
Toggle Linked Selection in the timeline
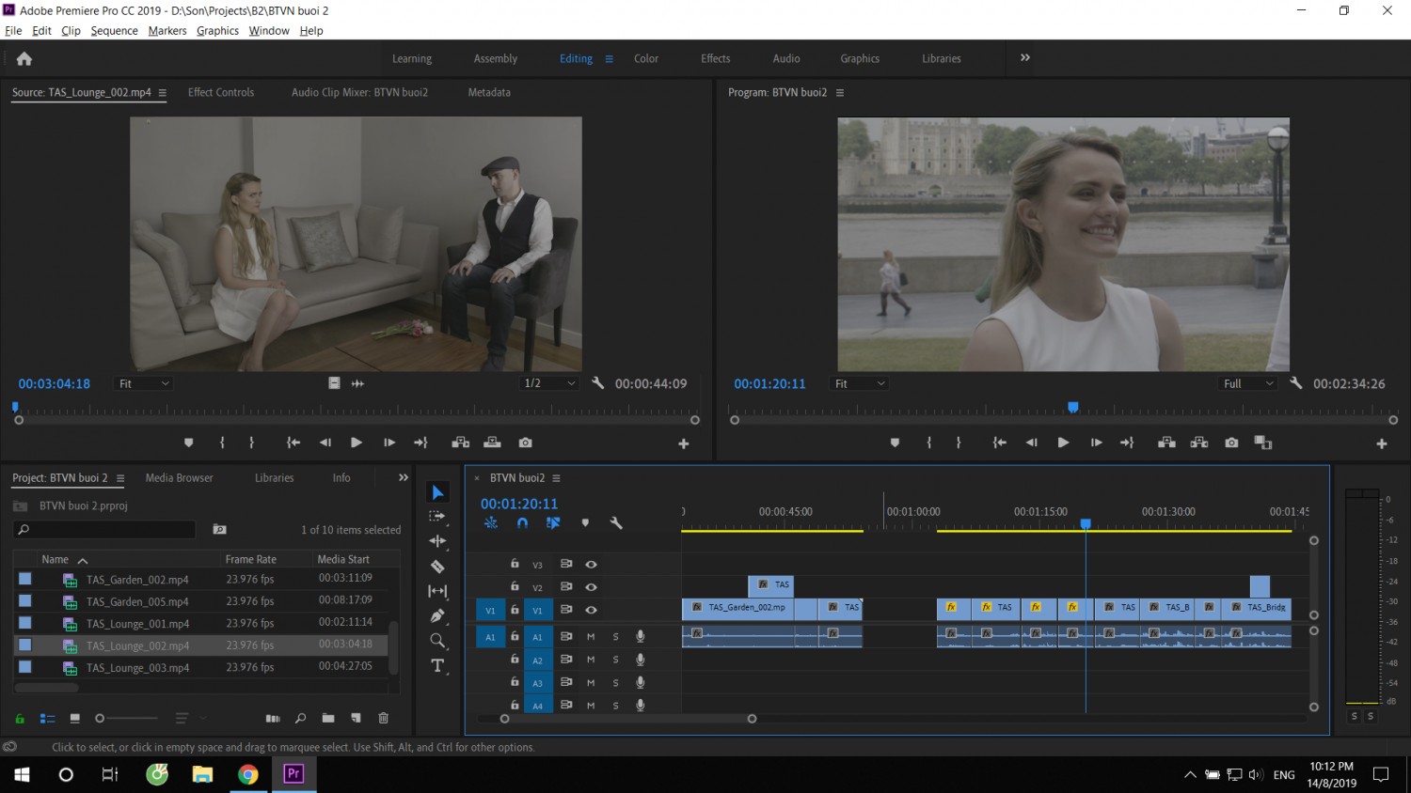(553, 523)
